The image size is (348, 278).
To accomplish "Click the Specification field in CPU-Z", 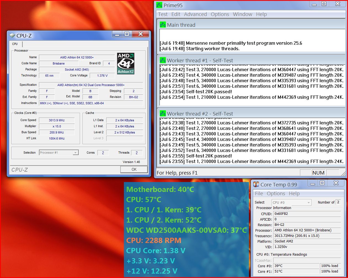I will coord(91,85).
